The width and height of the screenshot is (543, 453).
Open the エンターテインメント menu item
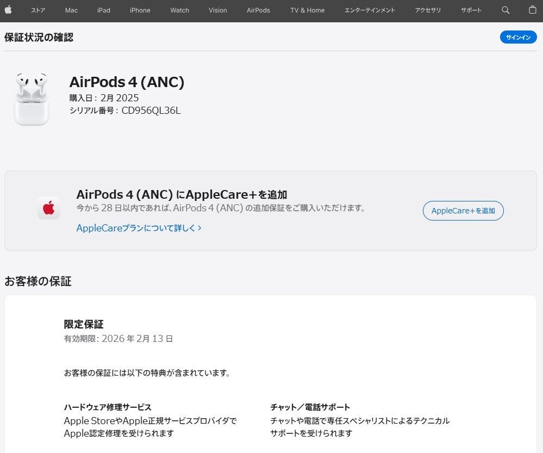click(370, 10)
